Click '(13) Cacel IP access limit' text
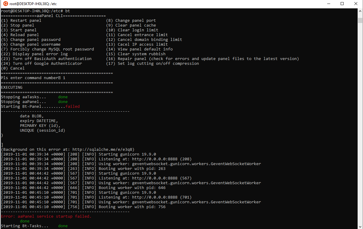The width and height of the screenshot is (363, 229). [137, 44]
